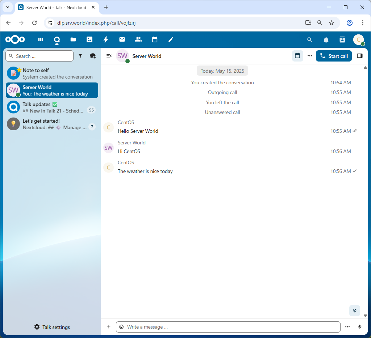This screenshot has width=371, height=338.
Task: Open unified search magnifier in header
Action: click(x=309, y=40)
